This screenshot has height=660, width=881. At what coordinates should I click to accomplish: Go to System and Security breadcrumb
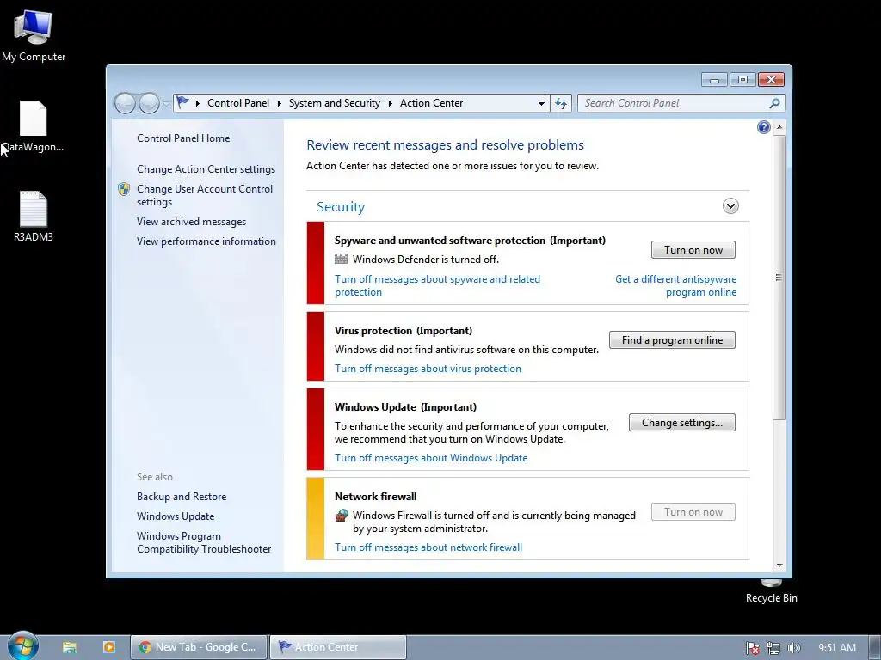(x=335, y=103)
